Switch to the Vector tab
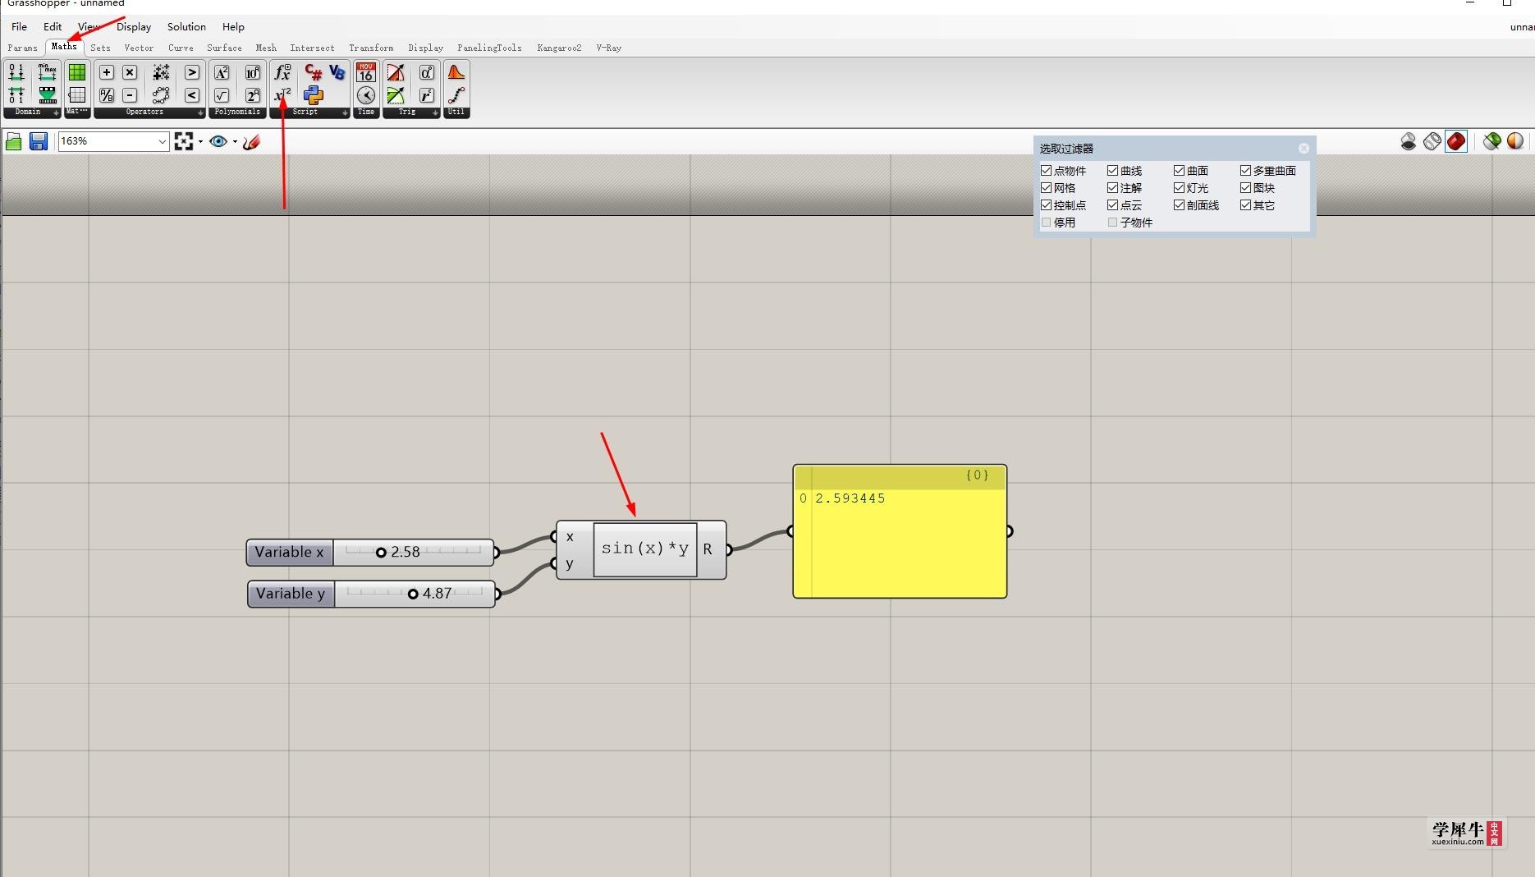 click(139, 48)
